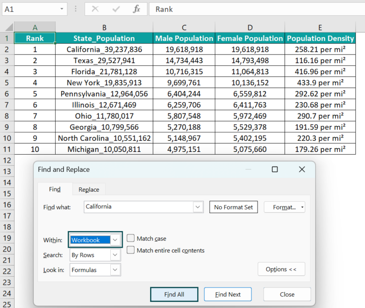
Task: Click the Cancel X icon in formula bar
Action: 95,9
